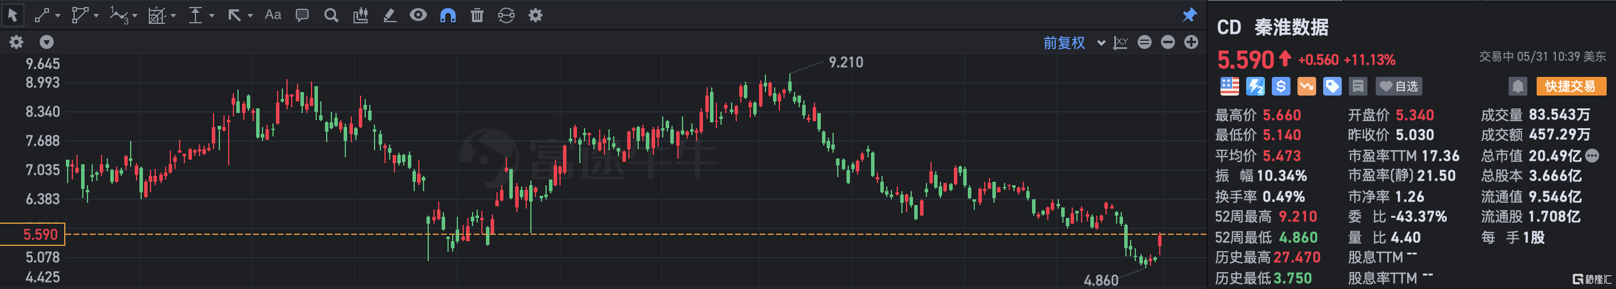This screenshot has width=1616, height=289.
Task: Open drawing toolbar settings gear
Action: coord(535,16)
